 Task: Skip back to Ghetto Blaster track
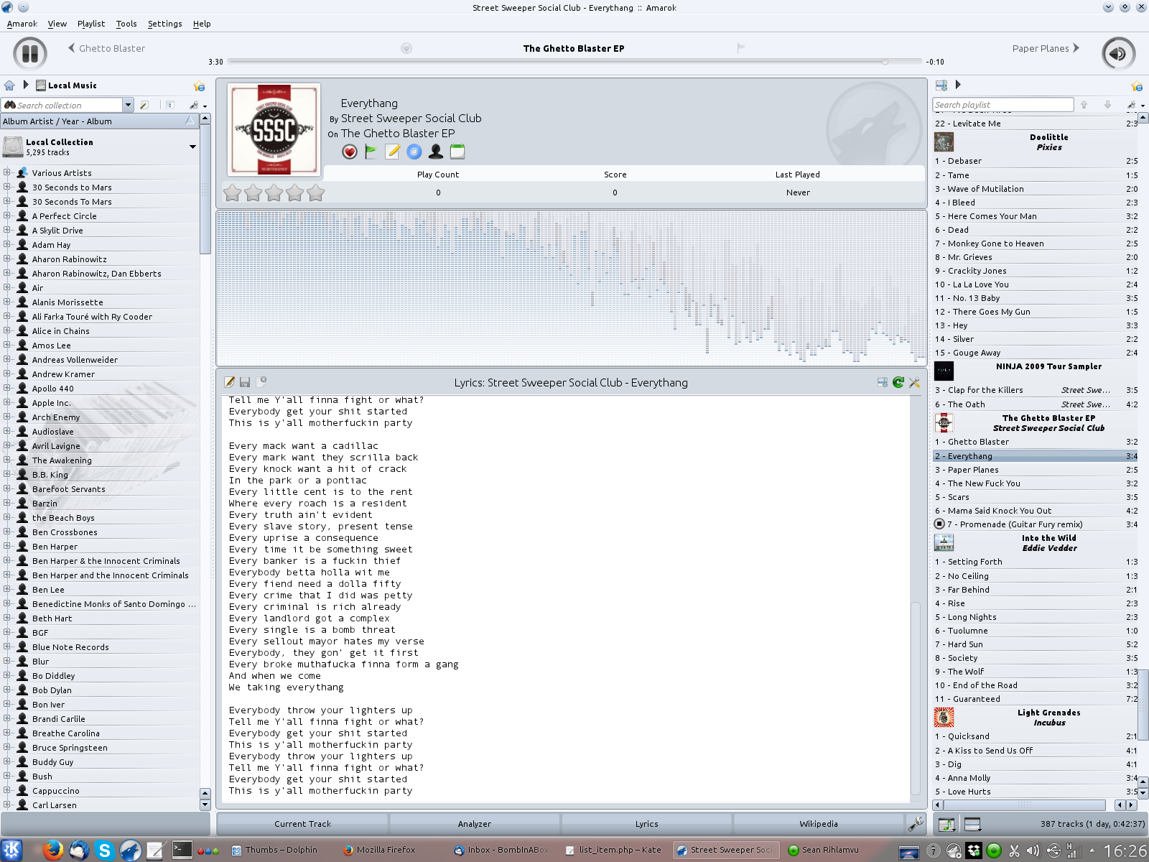pos(106,48)
